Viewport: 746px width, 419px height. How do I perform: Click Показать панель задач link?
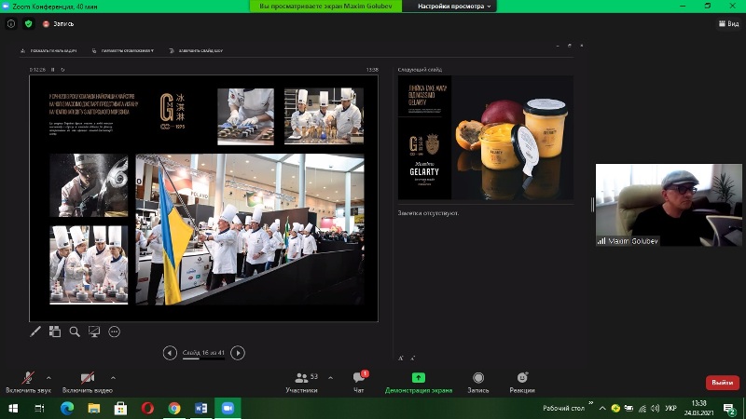51,50
